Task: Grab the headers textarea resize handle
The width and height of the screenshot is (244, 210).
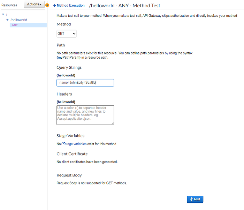Action: tap(113, 123)
